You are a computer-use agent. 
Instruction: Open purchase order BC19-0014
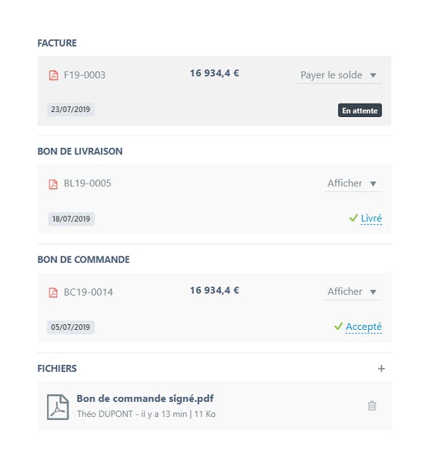(x=88, y=292)
